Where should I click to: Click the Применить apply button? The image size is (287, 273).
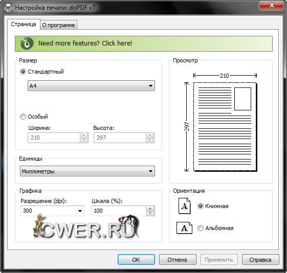coord(219,260)
